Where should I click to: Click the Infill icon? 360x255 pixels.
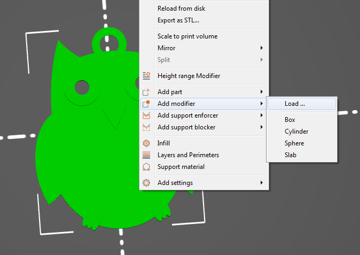point(146,143)
